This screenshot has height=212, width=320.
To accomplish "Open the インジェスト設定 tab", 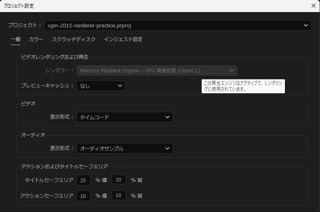I will [123, 39].
